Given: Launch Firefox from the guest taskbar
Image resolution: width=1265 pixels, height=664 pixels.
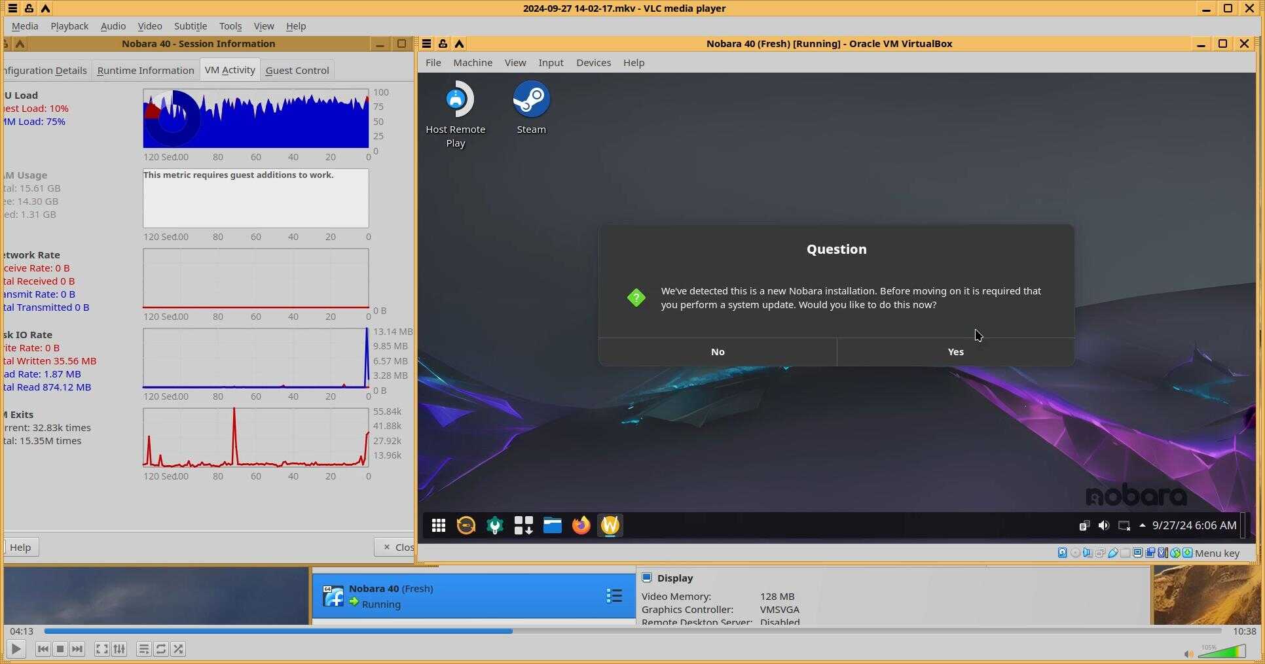Looking at the screenshot, I should 581,525.
